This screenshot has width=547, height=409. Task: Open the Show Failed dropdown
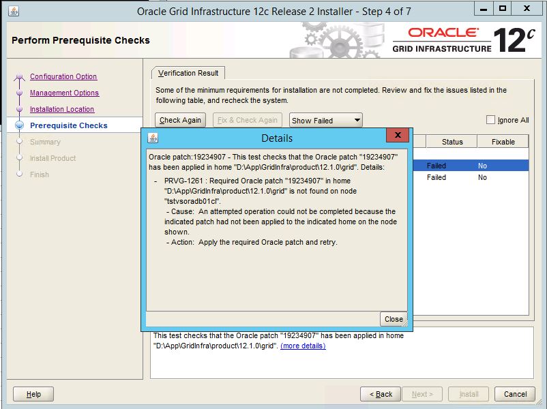tap(325, 121)
